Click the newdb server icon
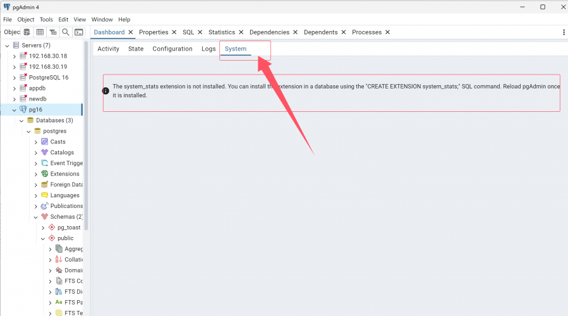The image size is (568, 316). [23, 99]
